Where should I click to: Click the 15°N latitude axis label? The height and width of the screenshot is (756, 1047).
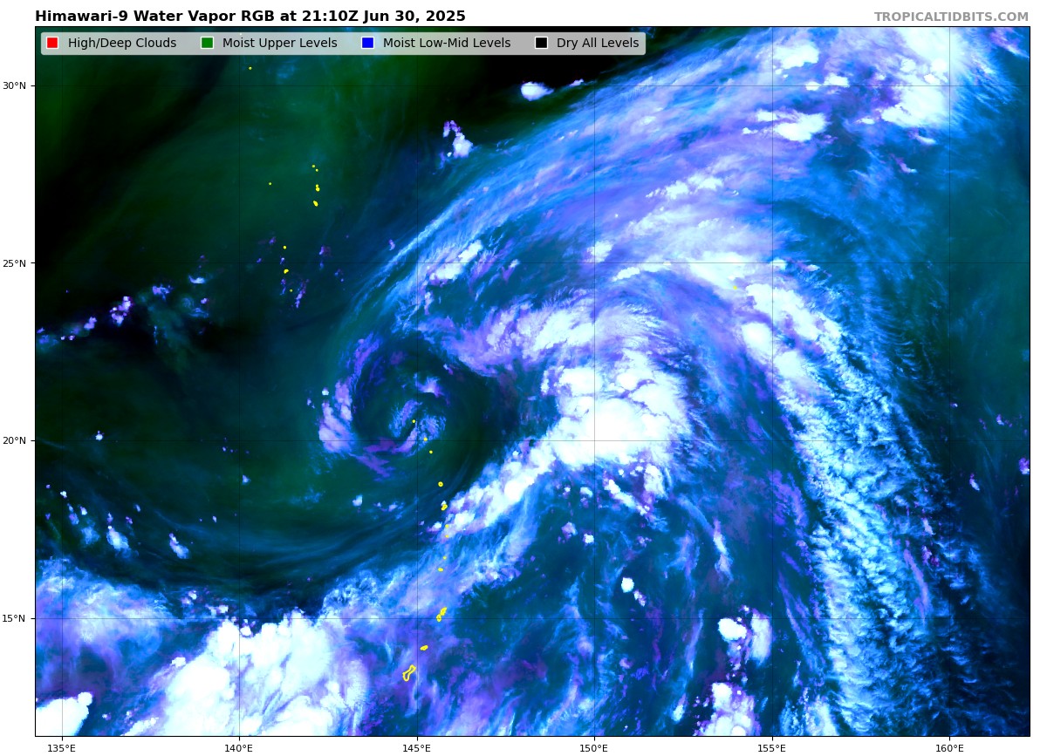click(15, 618)
